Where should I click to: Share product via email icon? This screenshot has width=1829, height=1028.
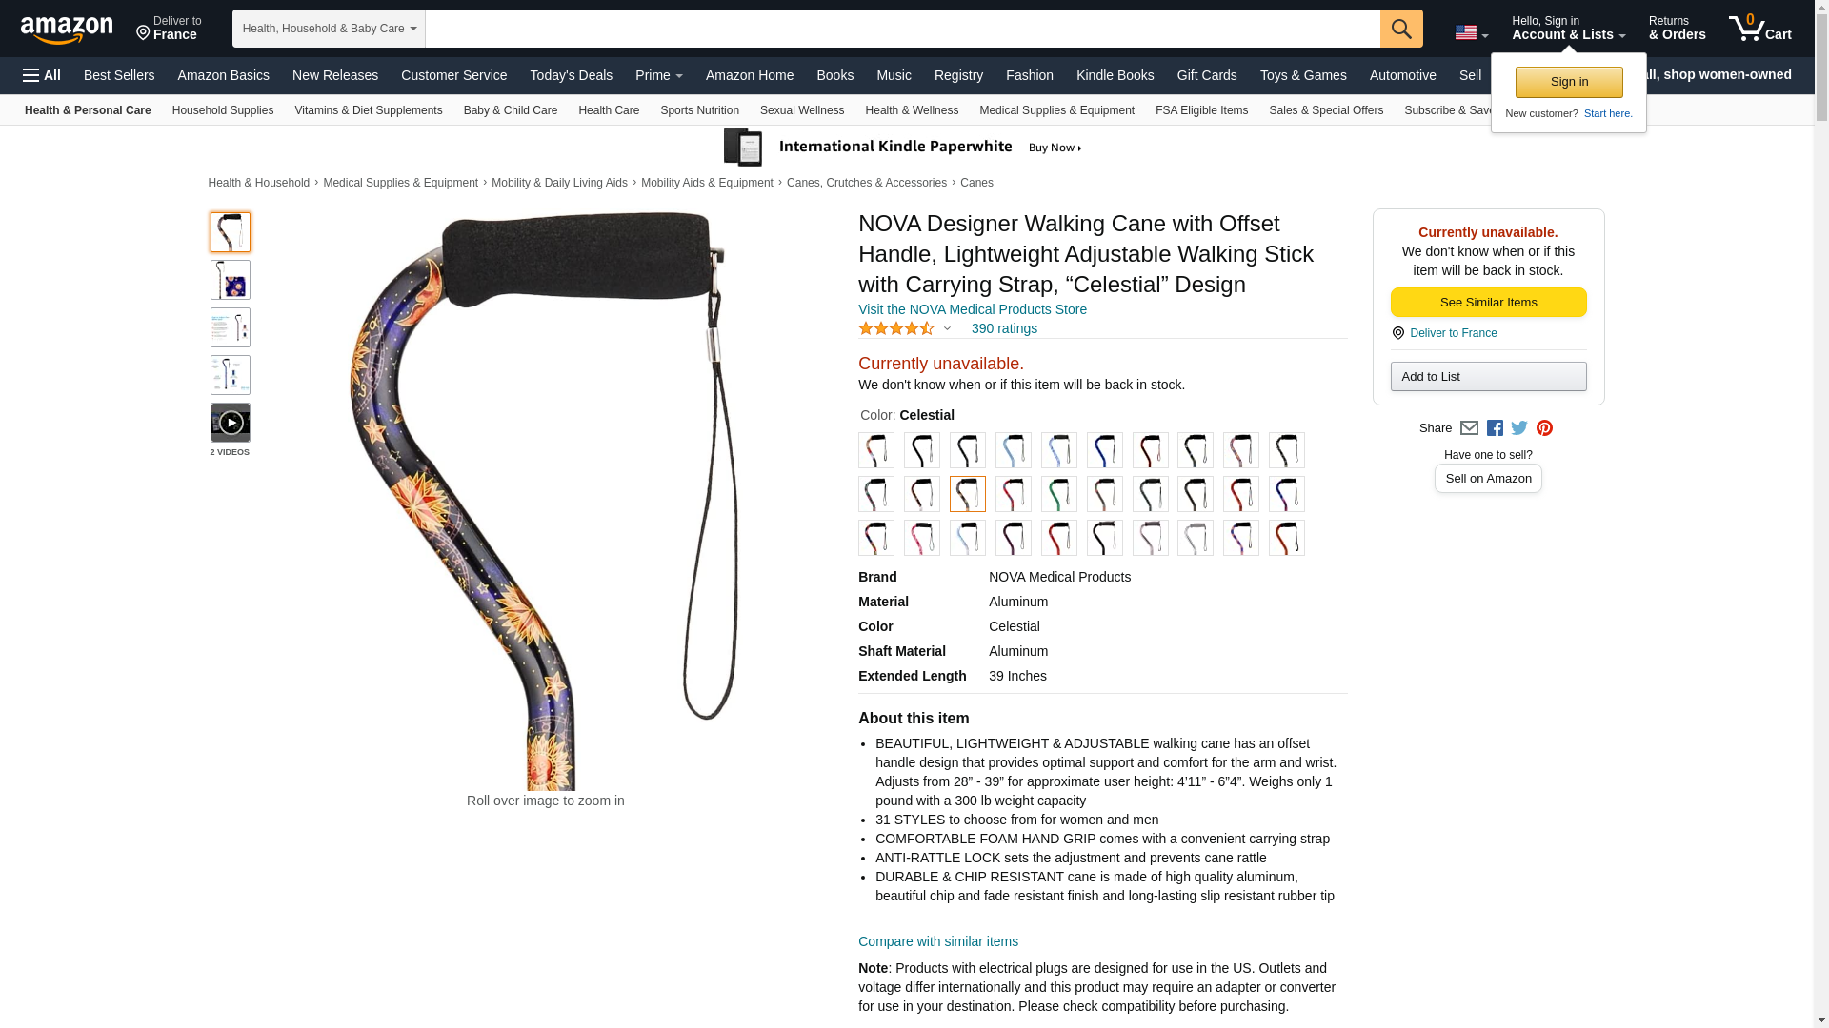(1469, 428)
